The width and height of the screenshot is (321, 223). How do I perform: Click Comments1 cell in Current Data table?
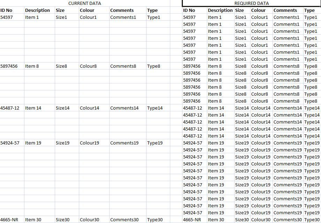tap(123, 17)
